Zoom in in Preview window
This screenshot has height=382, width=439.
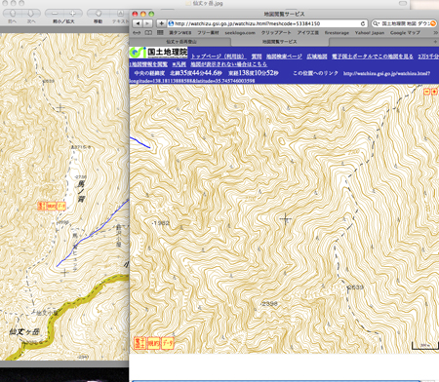73,14
